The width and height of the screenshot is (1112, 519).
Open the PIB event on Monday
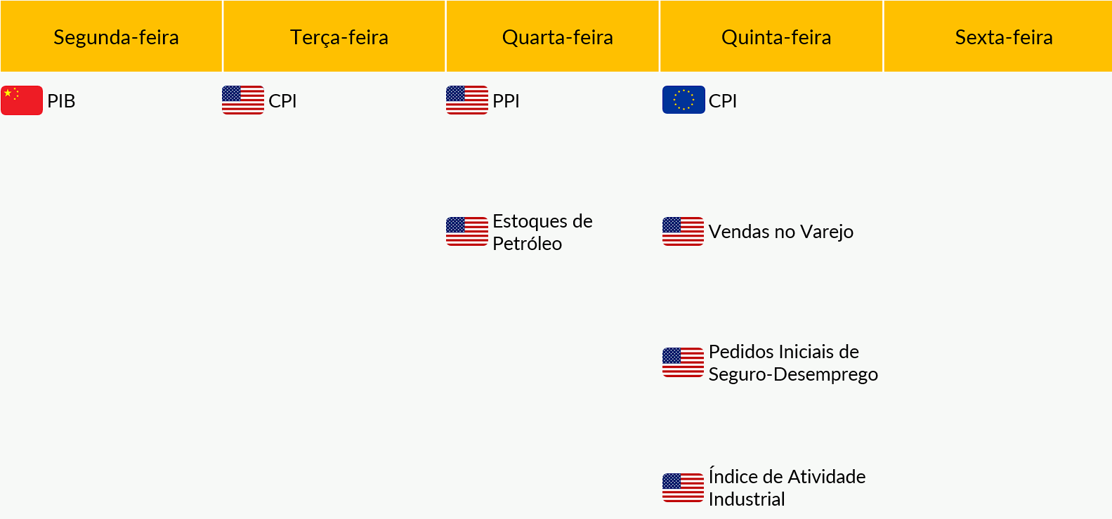[x=61, y=101]
